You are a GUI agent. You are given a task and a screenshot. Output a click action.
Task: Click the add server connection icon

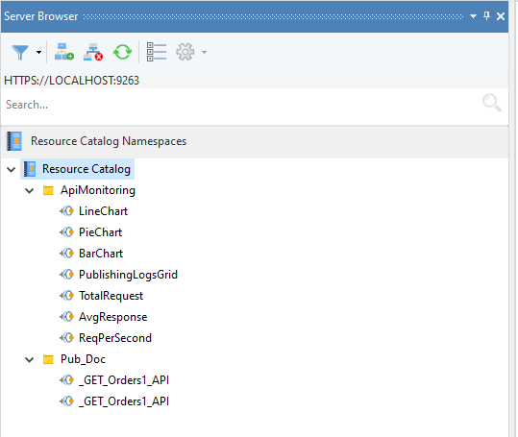tap(64, 52)
